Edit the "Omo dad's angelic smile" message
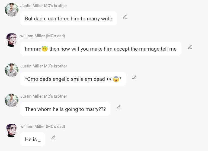The width and height of the screenshot is (208, 151). 134,77
